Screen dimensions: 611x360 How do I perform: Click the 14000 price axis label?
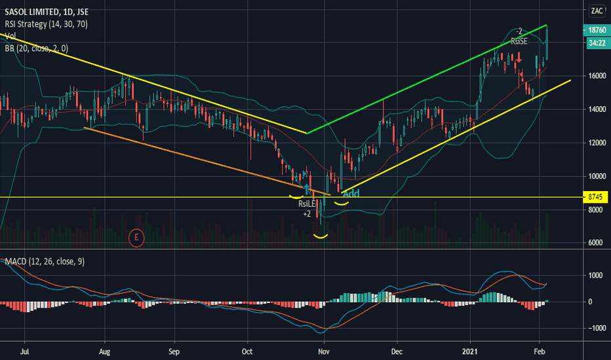597,109
